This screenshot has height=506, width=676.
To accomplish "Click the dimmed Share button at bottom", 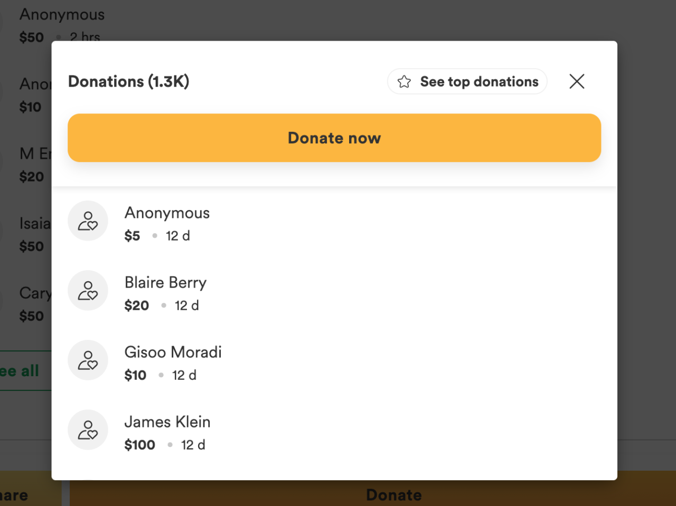I will 16,495.
